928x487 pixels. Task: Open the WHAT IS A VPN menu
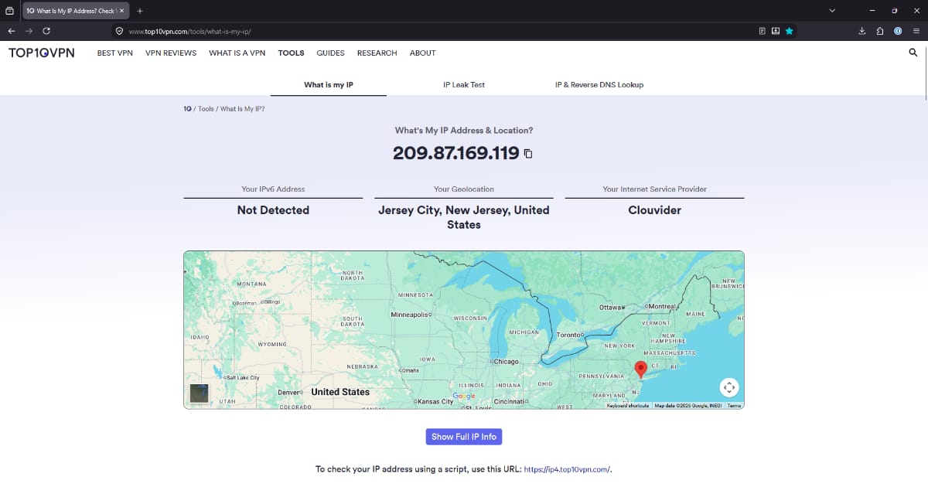[237, 53]
